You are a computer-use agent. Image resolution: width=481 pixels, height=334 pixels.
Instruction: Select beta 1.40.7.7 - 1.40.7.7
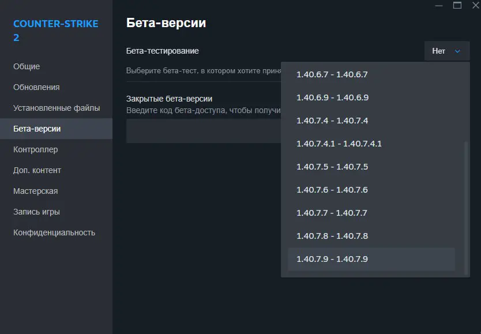pyautogui.click(x=371, y=212)
